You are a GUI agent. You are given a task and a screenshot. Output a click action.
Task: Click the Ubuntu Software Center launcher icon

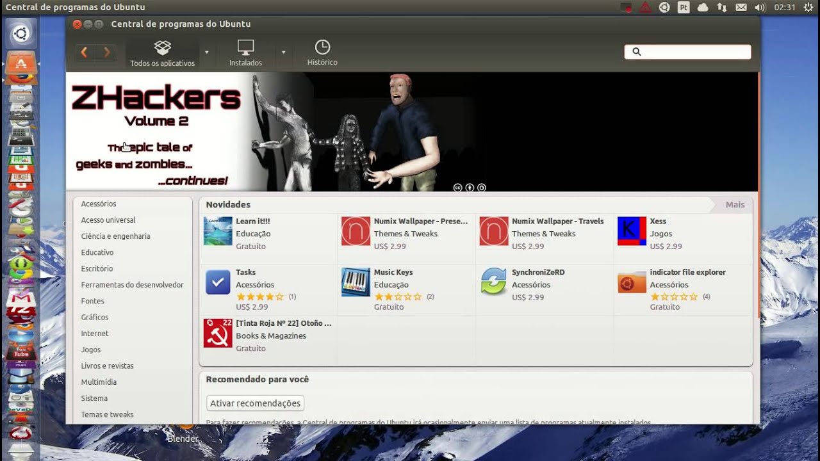20,63
